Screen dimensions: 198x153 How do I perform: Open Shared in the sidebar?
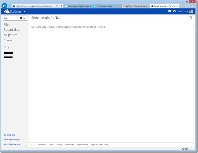pos(9,40)
